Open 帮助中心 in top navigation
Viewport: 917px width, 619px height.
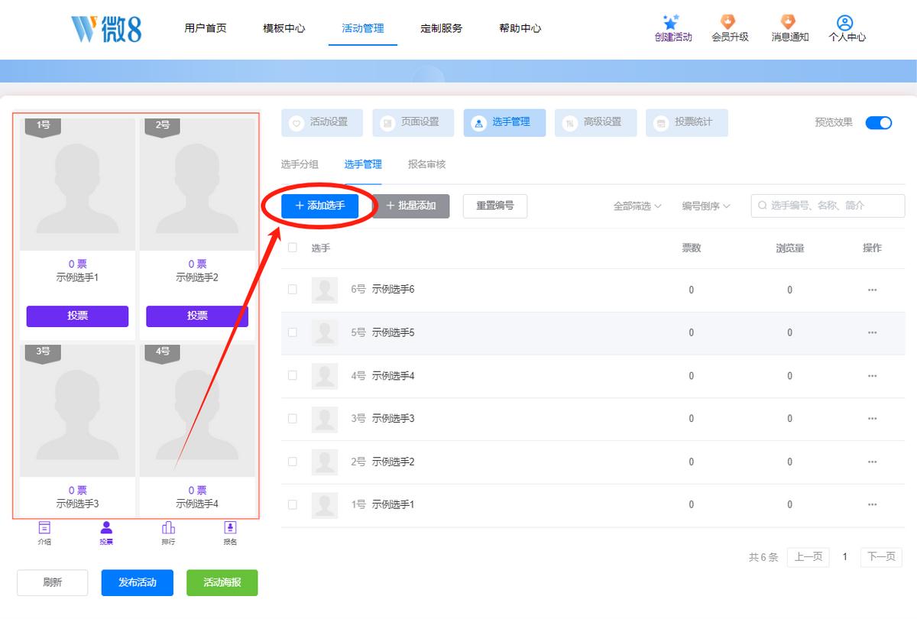point(520,28)
